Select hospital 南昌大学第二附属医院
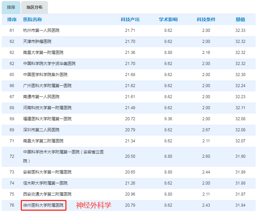 coord(43,141)
